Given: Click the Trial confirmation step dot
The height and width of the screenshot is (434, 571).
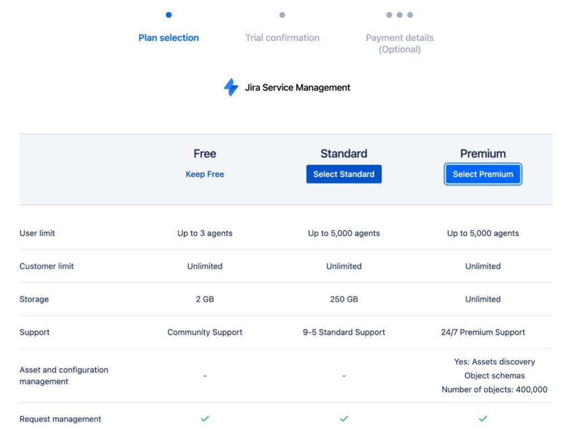Looking at the screenshot, I should pyautogui.click(x=282, y=15).
